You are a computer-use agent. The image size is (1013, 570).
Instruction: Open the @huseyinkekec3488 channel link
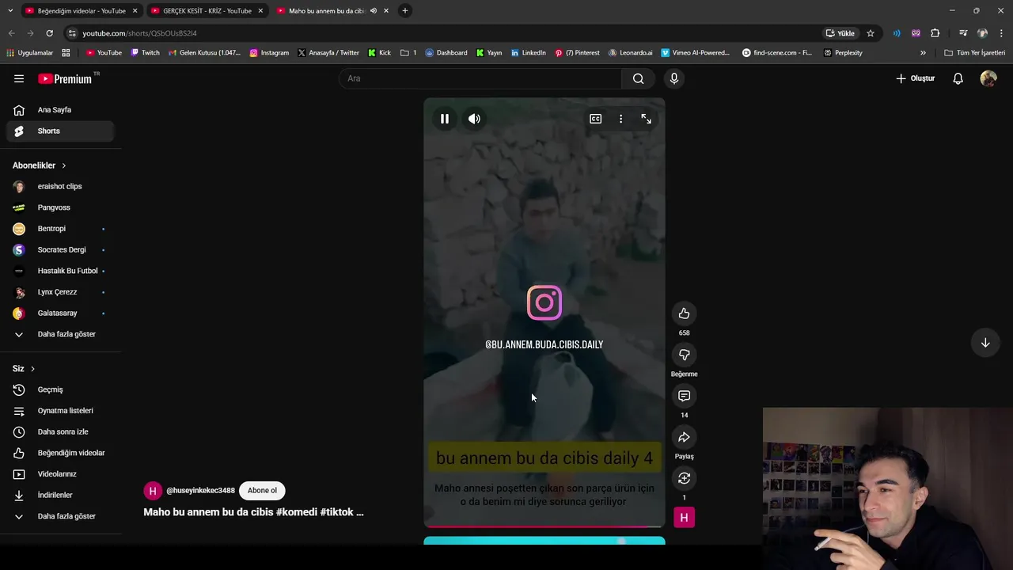(x=200, y=491)
